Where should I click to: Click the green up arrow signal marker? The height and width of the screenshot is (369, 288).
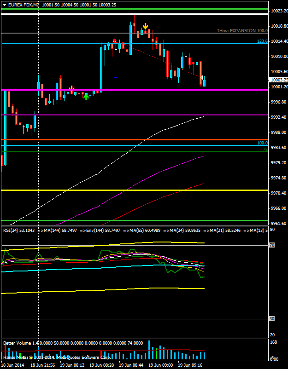pyautogui.click(x=86, y=96)
